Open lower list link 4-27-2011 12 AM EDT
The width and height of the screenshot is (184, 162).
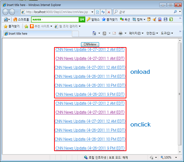[x=90, y=121]
